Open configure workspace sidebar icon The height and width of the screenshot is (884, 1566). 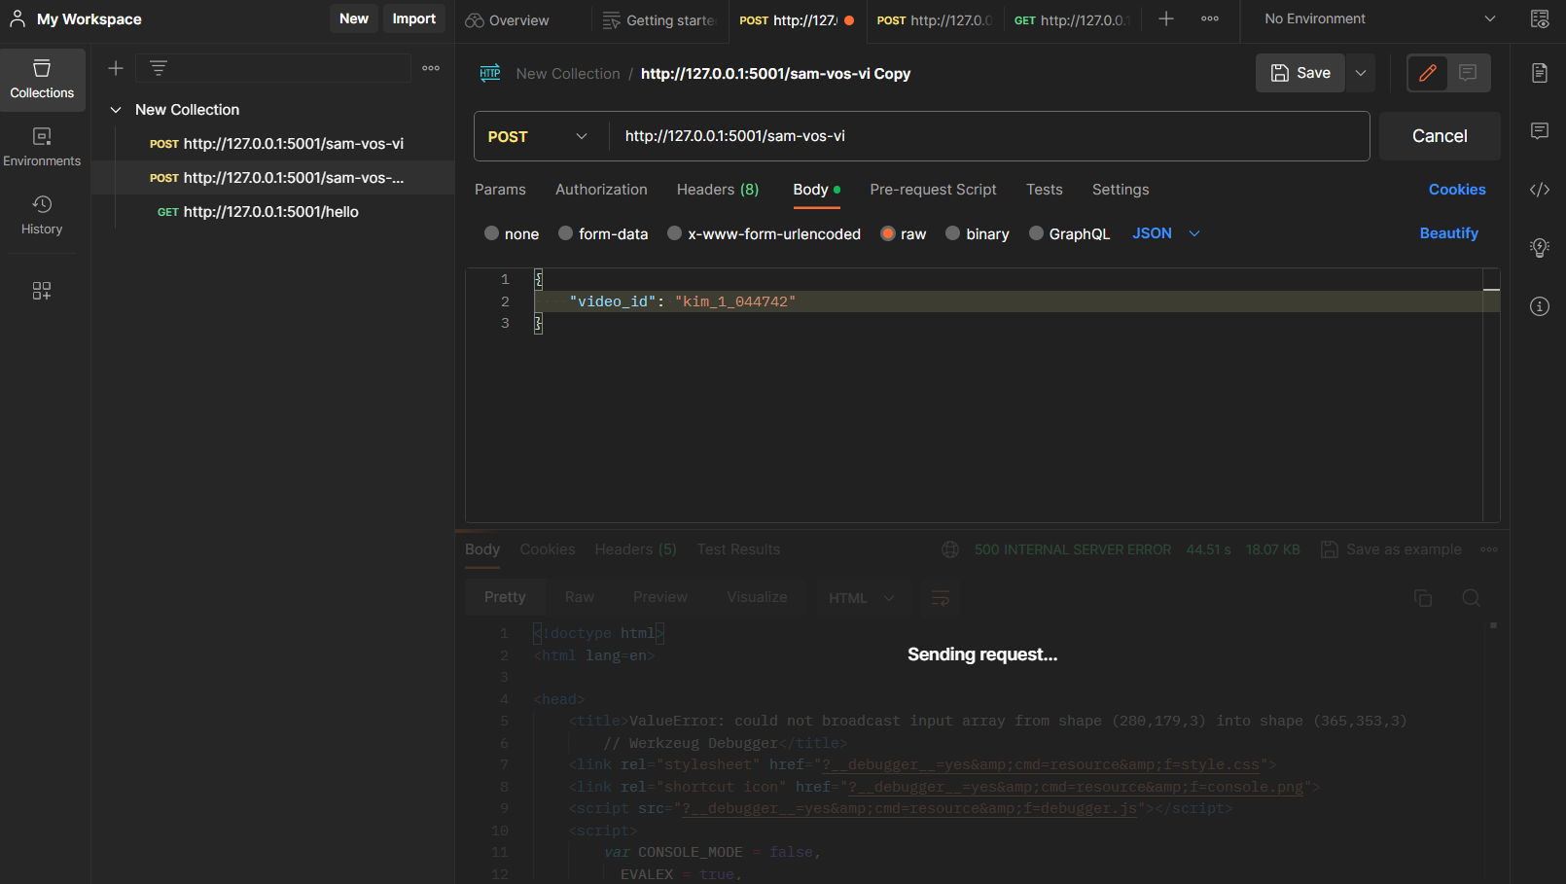[42, 291]
